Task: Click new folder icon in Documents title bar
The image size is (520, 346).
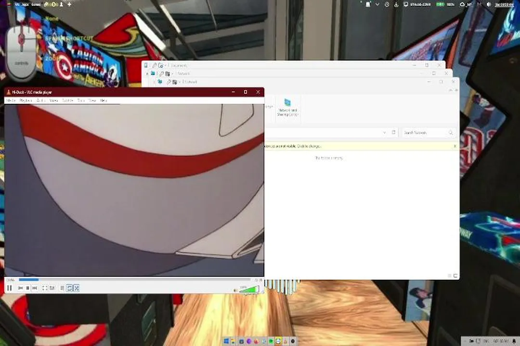Action: coord(161,65)
